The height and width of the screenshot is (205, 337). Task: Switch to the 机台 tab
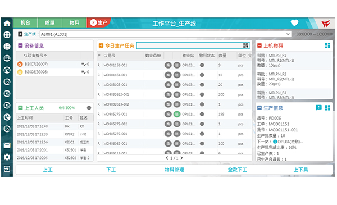pos(25,22)
